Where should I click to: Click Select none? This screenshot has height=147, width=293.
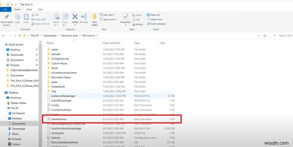pos(154,19)
